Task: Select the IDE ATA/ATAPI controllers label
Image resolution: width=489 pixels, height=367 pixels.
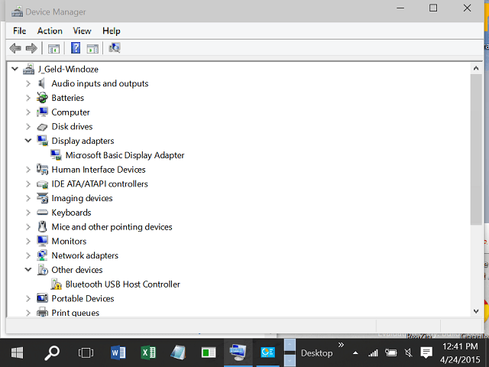Action: (100, 184)
